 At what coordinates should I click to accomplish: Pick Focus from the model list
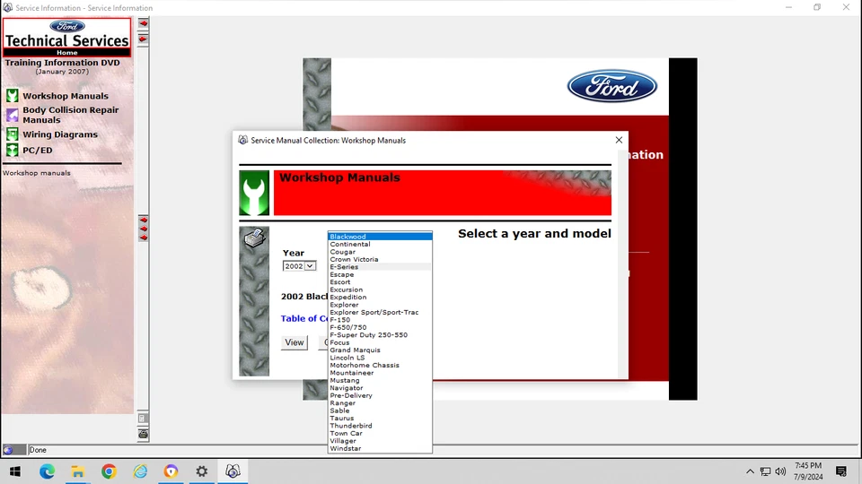click(x=380, y=342)
